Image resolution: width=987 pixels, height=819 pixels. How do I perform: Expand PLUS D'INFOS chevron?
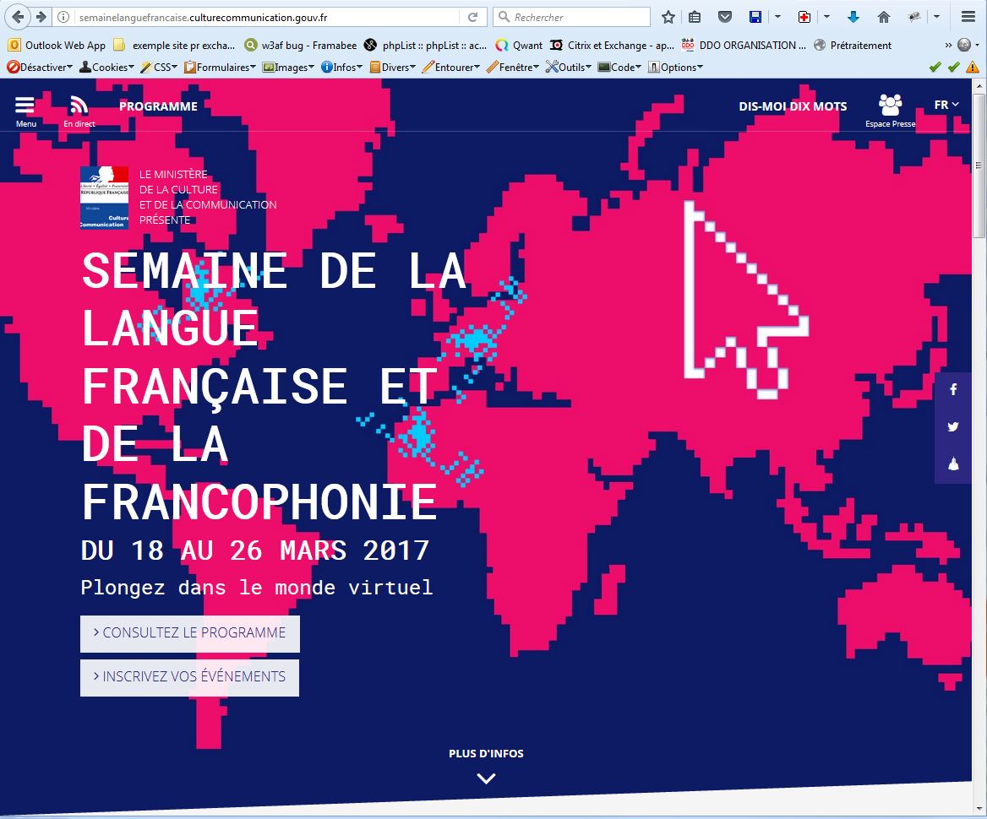click(486, 778)
